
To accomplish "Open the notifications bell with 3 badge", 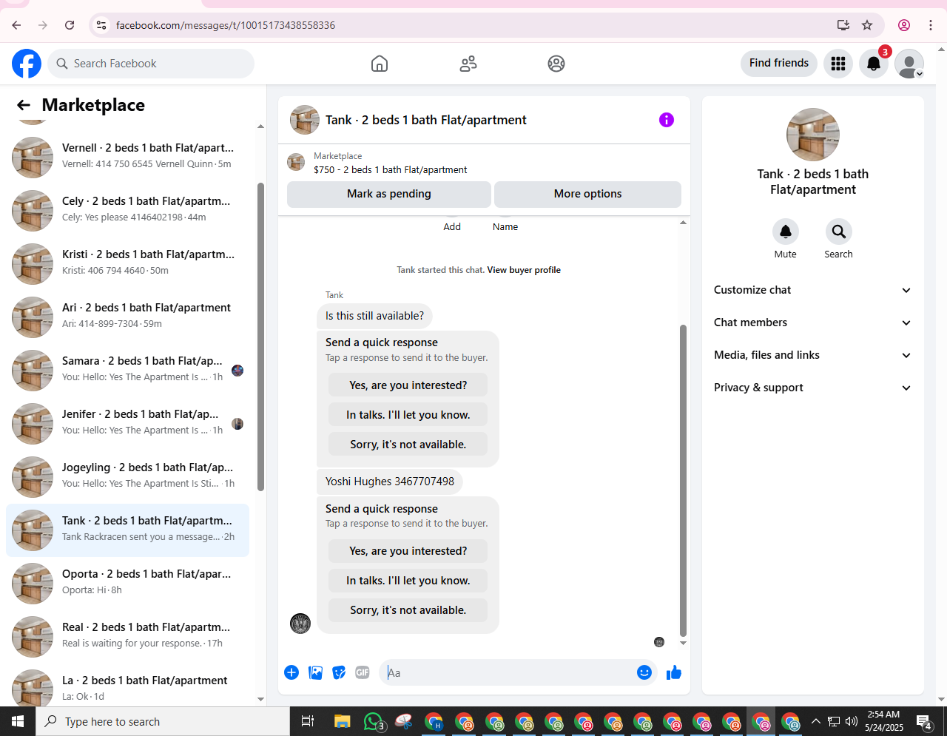I will (874, 64).
